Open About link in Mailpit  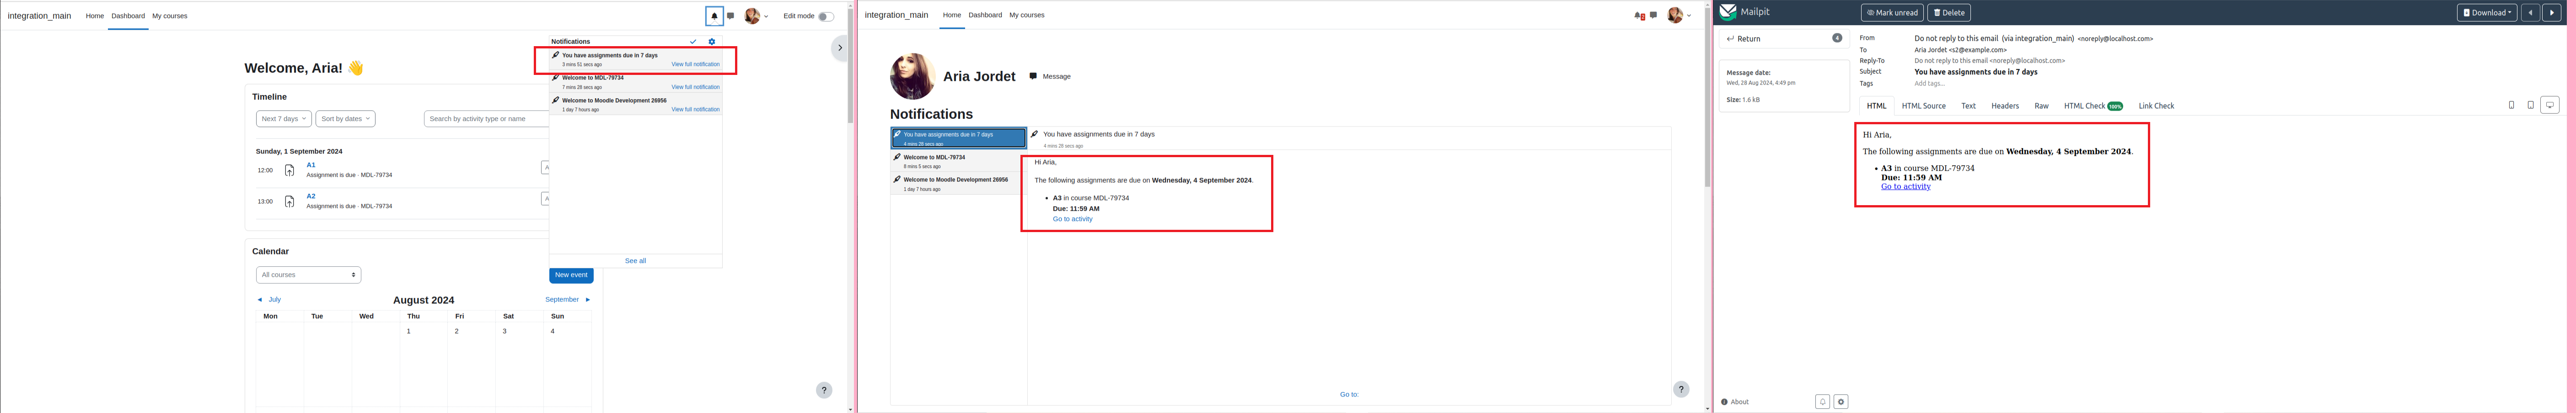(x=1735, y=402)
